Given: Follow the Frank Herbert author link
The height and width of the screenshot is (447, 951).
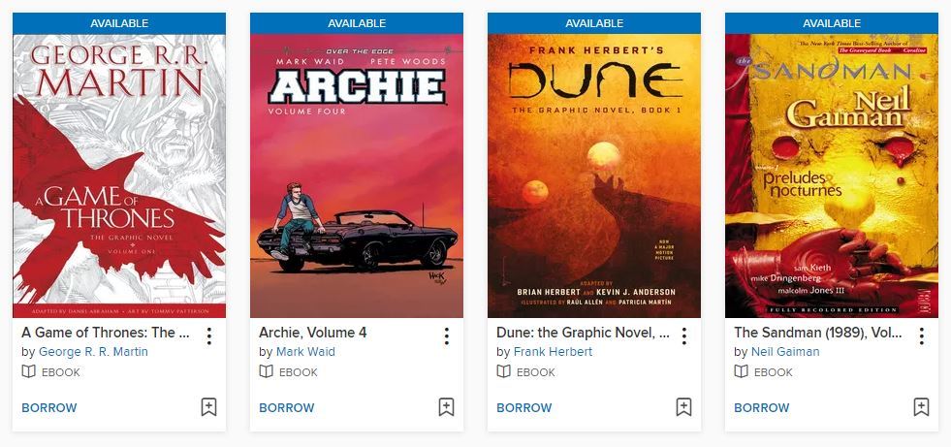Looking at the screenshot, I should 554,352.
